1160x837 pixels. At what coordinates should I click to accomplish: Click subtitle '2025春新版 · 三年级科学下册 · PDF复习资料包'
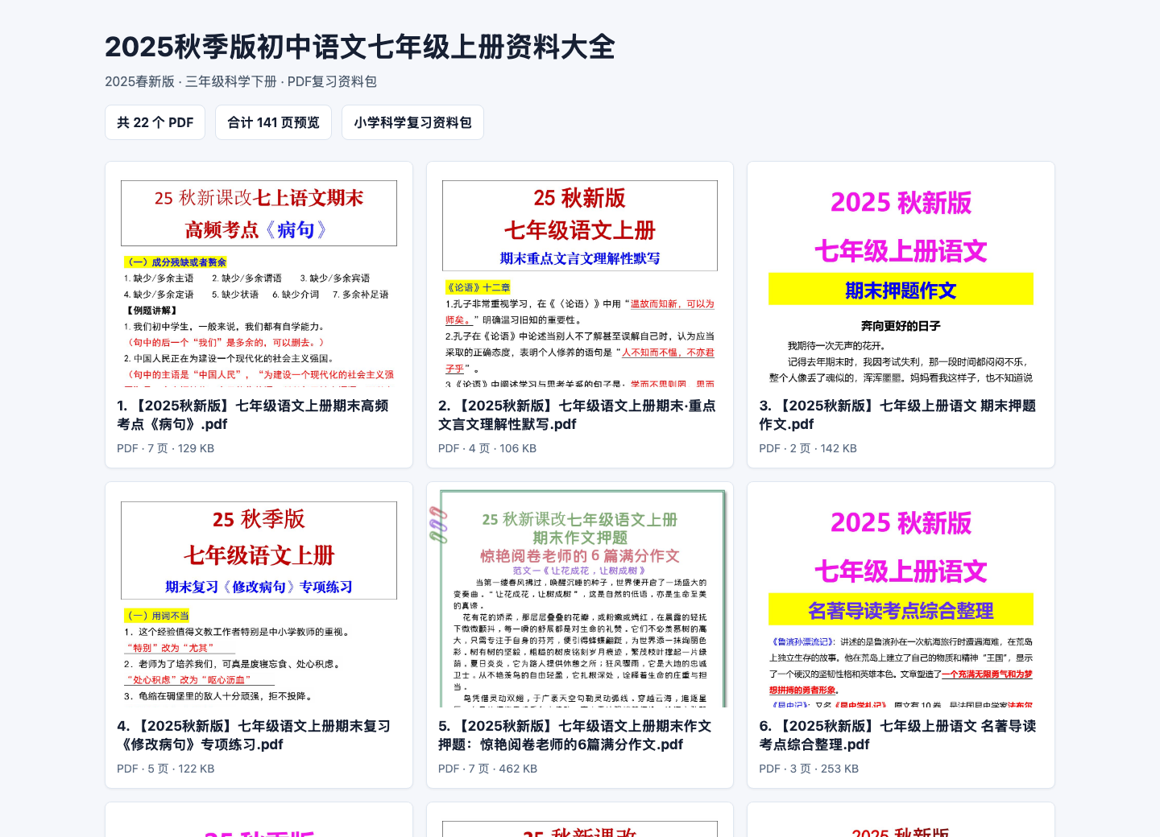(241, 81)
